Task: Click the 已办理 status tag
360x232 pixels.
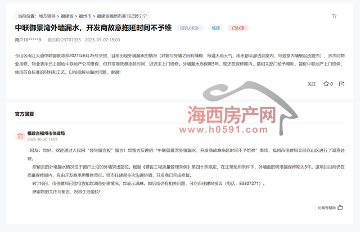Action: coord(238,28)
